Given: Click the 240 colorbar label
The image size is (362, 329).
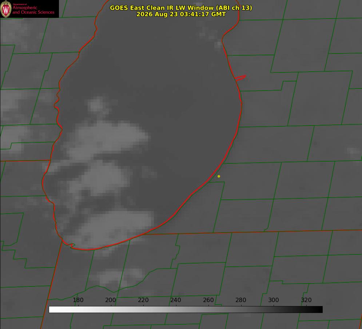Looking at the screenshot, I should [x=176, y=300].
